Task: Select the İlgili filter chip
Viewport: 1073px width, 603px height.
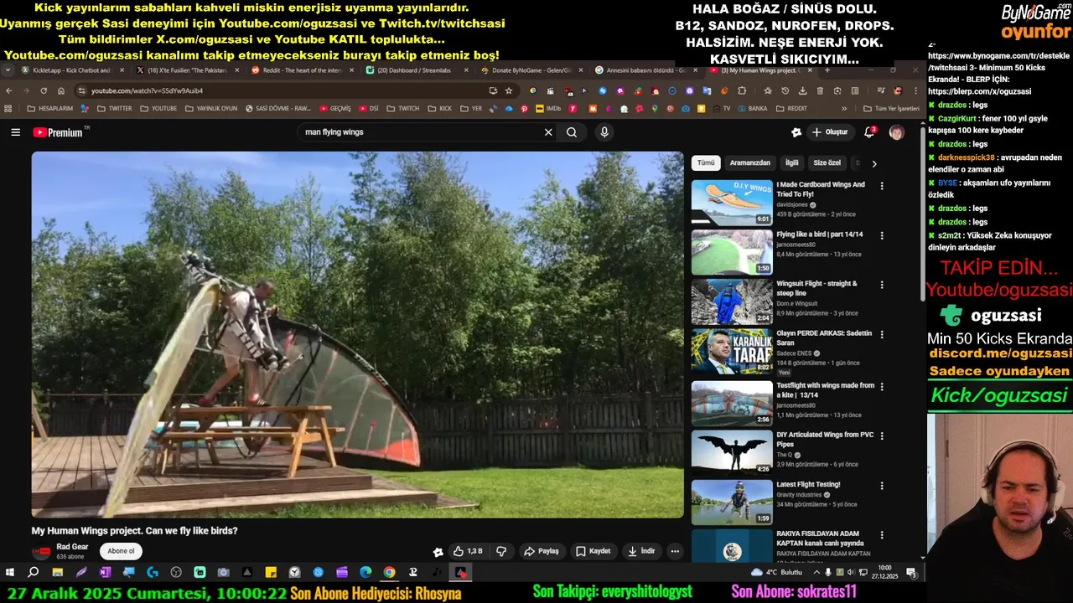Action: [792, 163]
